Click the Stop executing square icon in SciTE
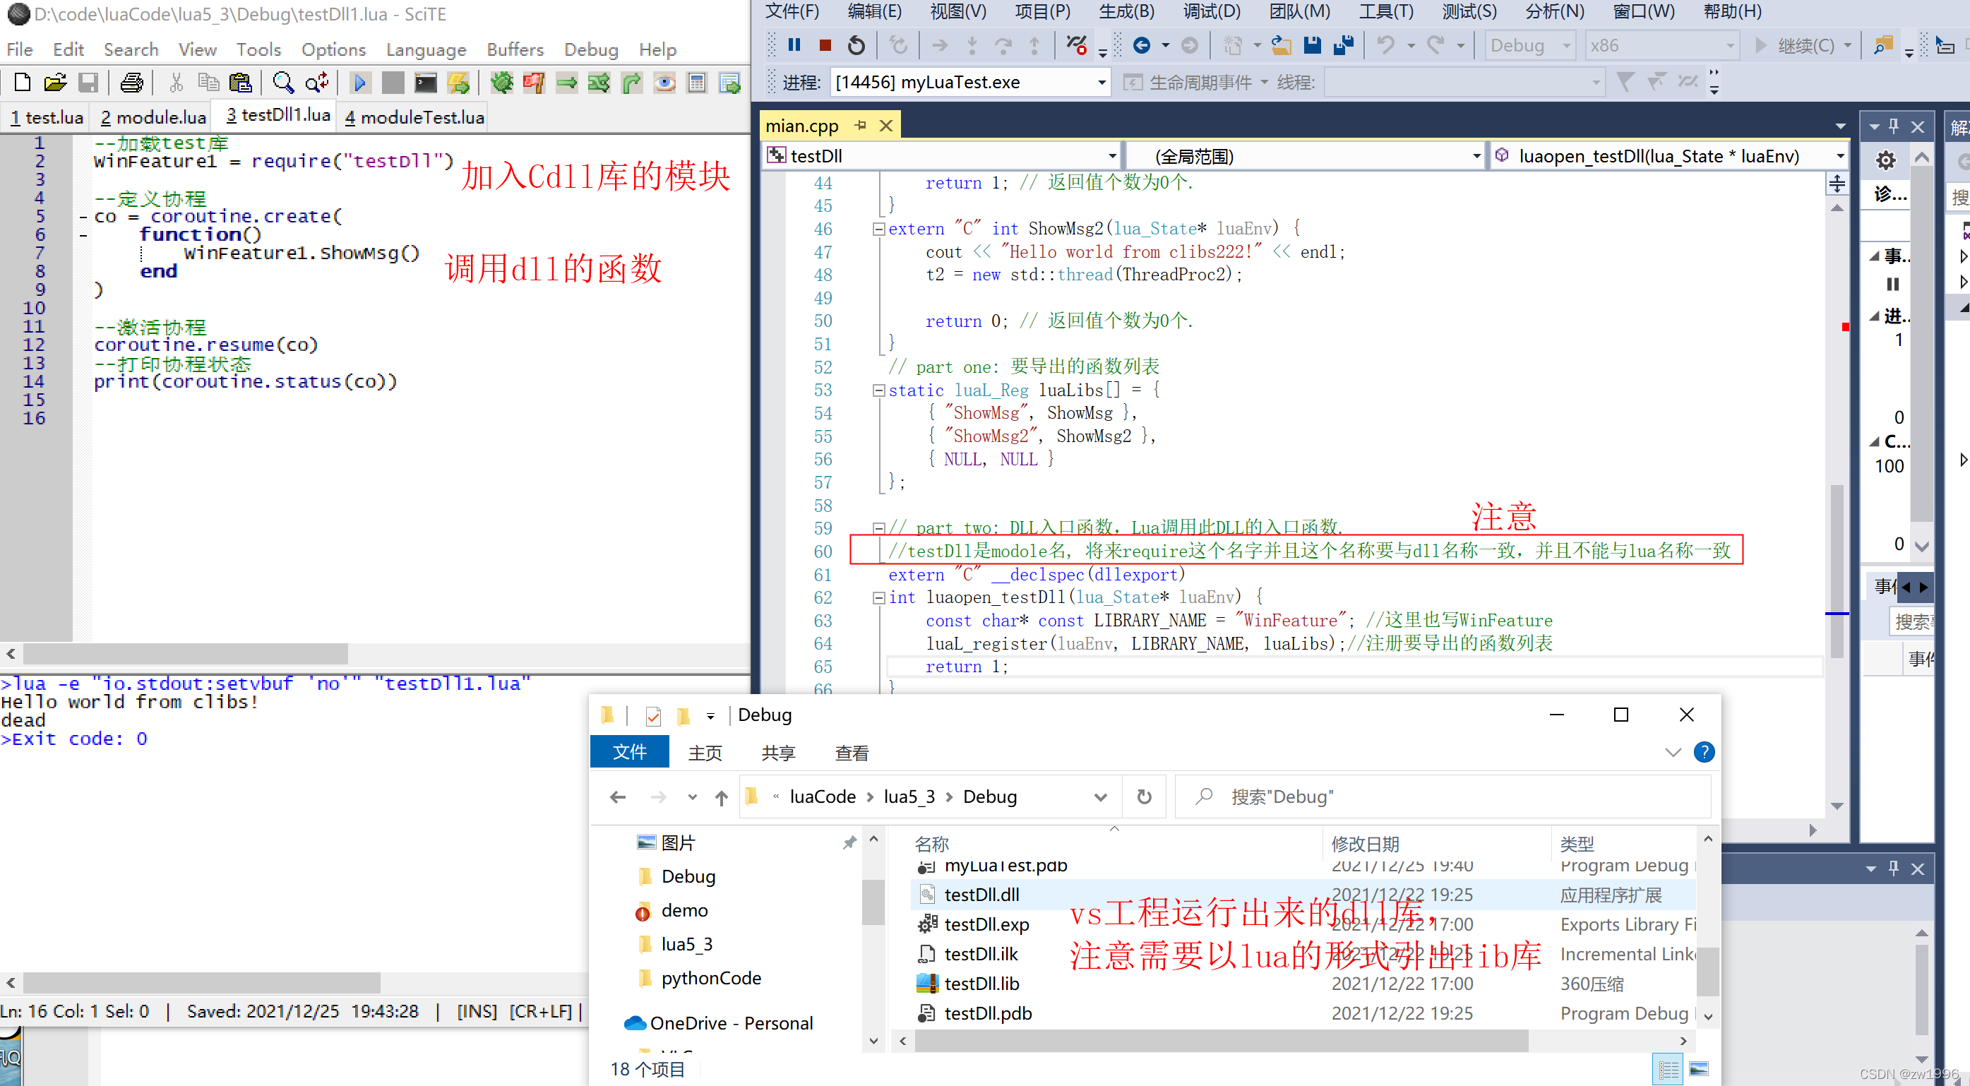 (x=393, y=82)
